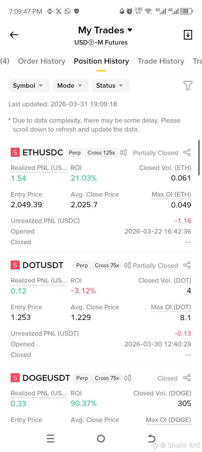The height and width of the screenshot is (452, 202).
Task: Share the ETHUSDC position
Action: tap(187, 153)
